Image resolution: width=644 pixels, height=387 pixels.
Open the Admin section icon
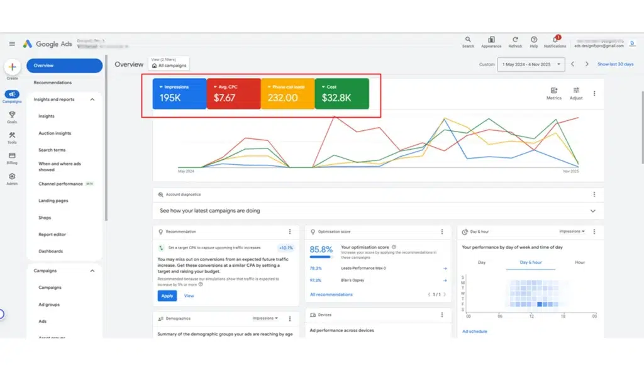point(13,177)
